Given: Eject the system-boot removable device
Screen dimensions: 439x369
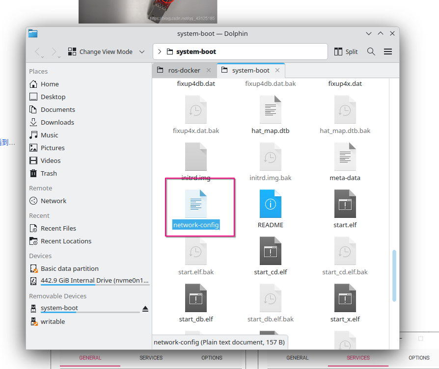Looking at the screenshot, I should click(145, 309).
